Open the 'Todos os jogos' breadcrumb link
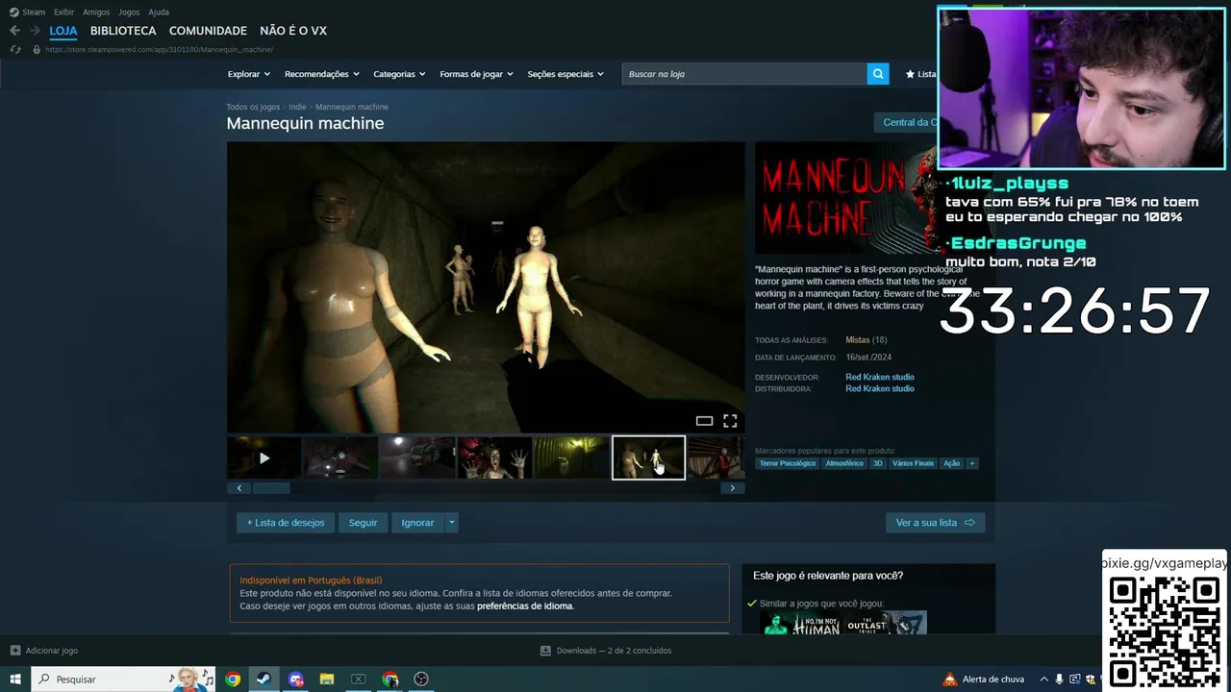 coord(253,107)
